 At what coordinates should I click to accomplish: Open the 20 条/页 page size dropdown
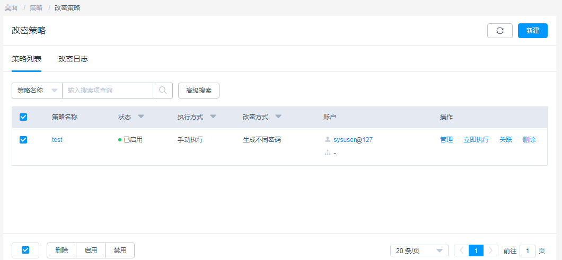[x=419, y=250]
